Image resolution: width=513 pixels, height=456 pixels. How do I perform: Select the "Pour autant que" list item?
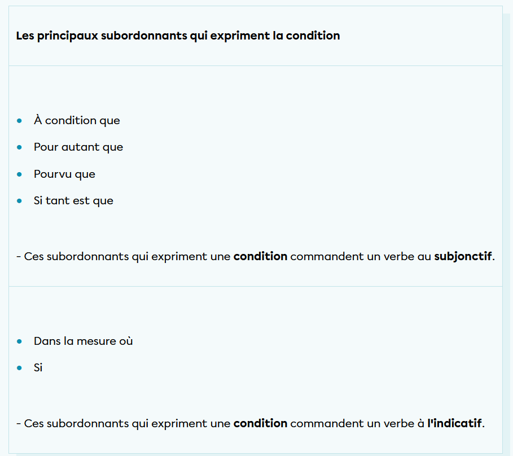tap(78, 147)
